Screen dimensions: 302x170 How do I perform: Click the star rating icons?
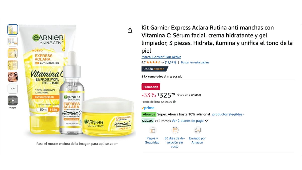[154, 62]
